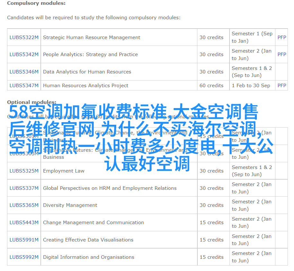The height and width of the screenshot is (271, 294).
Task: Click the '60 credits' table cell
Action: tap(211, 86)
